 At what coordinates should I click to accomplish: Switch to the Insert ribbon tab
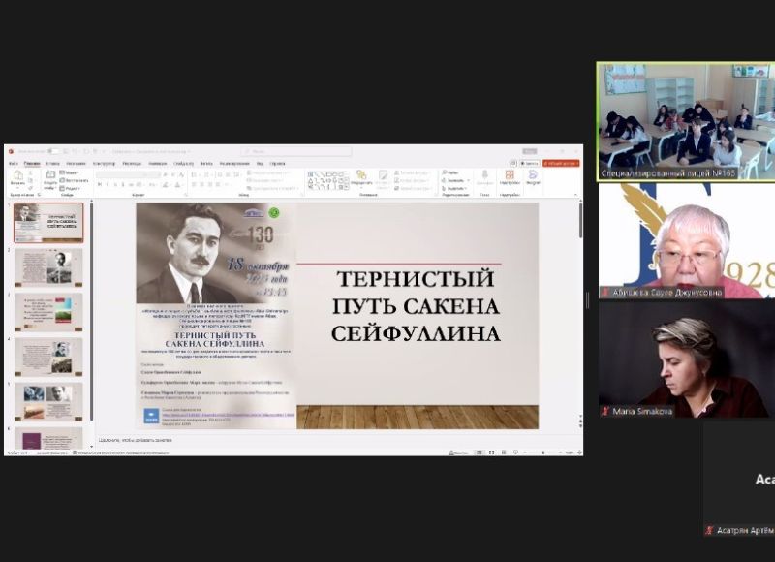pyautogui.click(x=51, y=163)
